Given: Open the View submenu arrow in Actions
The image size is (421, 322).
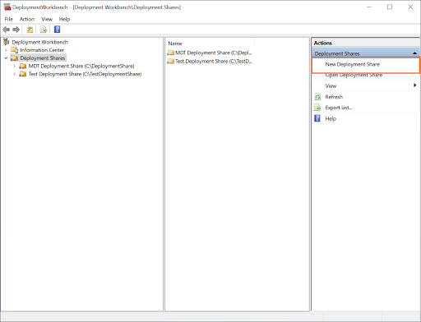Looking at the screenshot, I should tap(415, 85).
